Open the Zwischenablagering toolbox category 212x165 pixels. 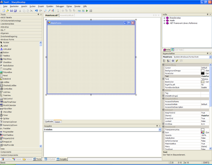21,36
